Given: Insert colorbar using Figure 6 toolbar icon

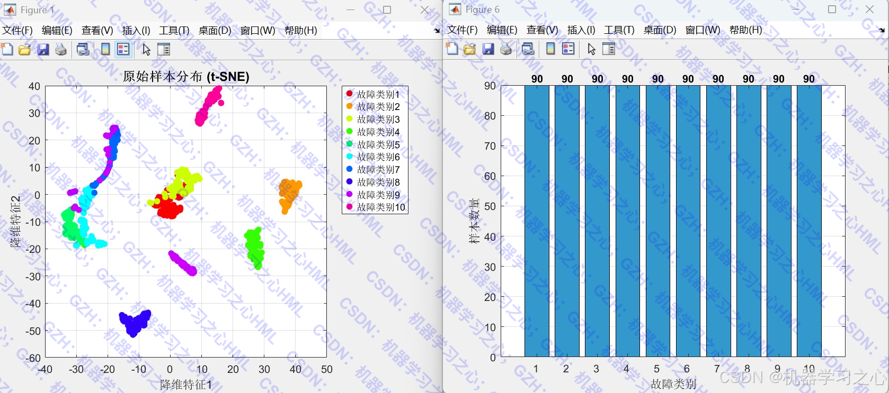Looking at the screenshot, I should 550,49.
